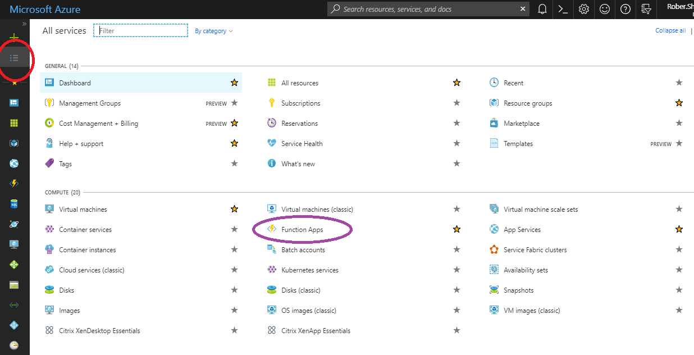Open portal settings gear icon
The image size is (694, 355).
[584, 9]
